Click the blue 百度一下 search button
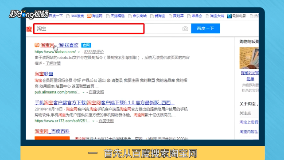 pos(206,28)
